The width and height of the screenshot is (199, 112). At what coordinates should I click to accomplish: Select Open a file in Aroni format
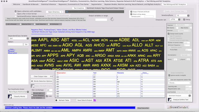pyautogui.click(x=16, y=14)
